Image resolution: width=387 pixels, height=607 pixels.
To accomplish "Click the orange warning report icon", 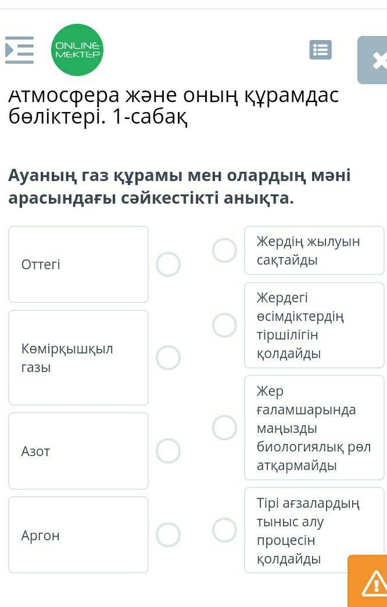I will point(370,583).
